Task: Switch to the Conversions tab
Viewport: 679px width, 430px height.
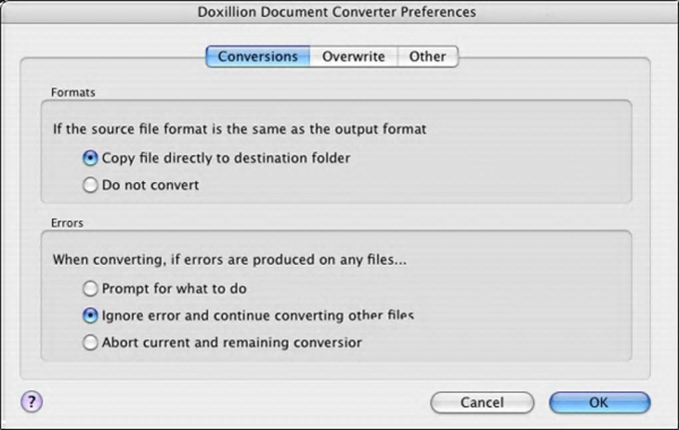Action: coord(258,57)
